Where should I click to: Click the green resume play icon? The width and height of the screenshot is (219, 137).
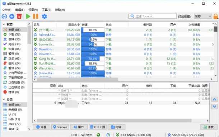pyautogui.click(x=28, y=16)
